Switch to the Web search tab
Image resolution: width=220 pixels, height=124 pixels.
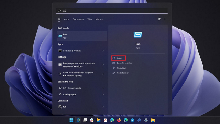coord(90,19)
